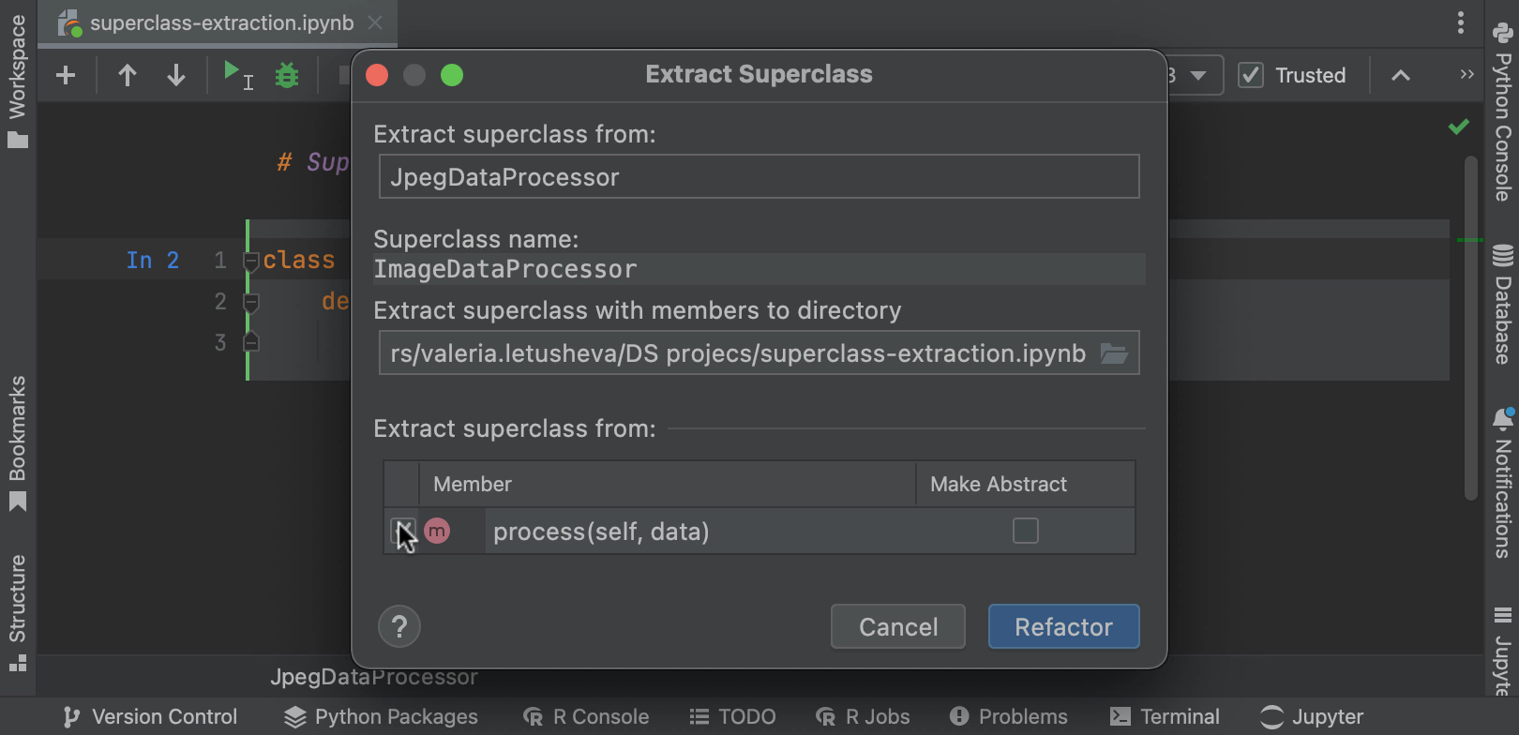Open the Python Packages tool window
Viewport: 1519px width, 735px height.
(382, 717)
